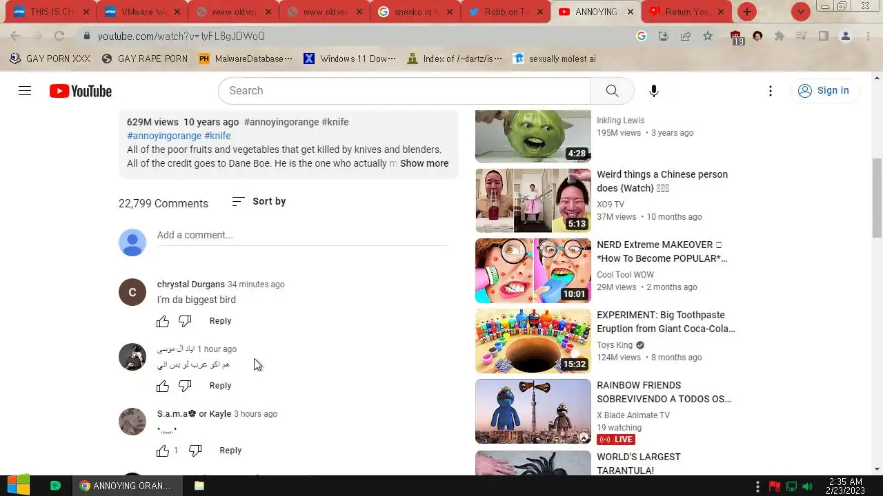This screenshot has width=883, height=496.
Task: Open media controls icon in toolbar
Action: tap(801, 36)
